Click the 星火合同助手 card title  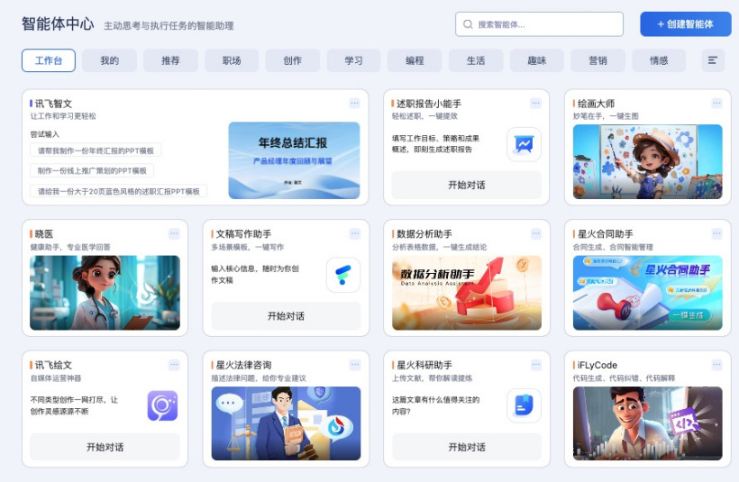pos(605,233)
